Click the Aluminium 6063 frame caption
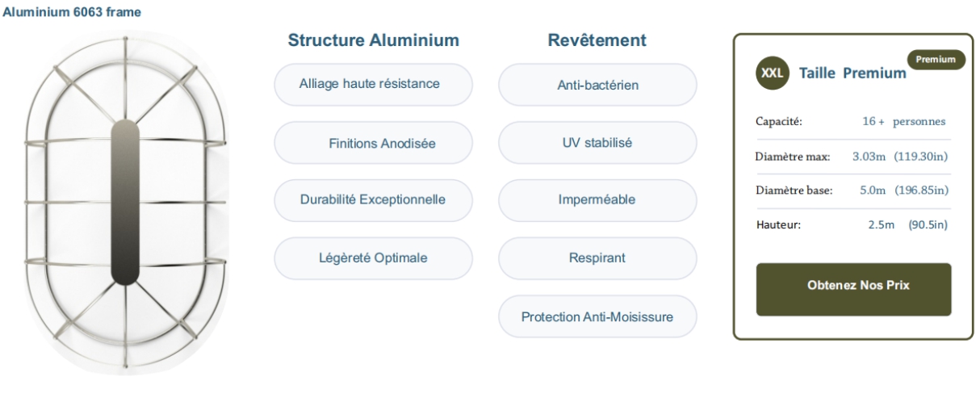The height and width of the screenshot is (402, 976). click(x=72, y=13)
